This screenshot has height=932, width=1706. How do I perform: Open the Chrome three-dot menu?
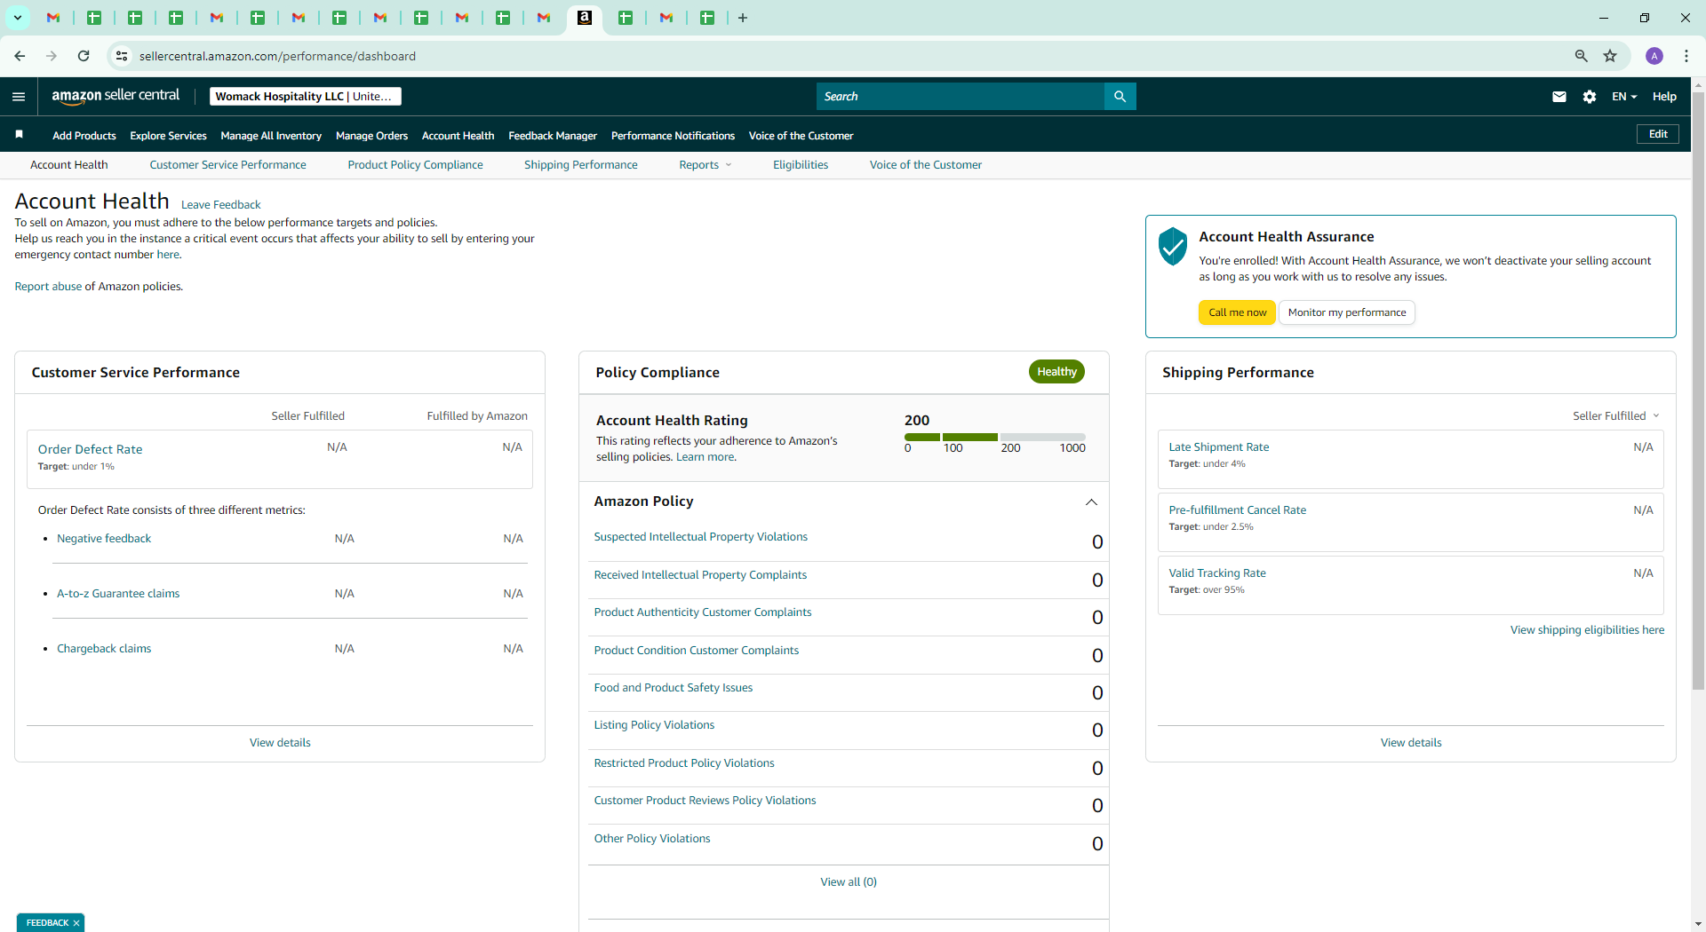click(x=1686, y=56)
